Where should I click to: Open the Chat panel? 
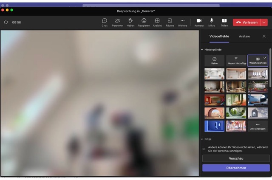105,22
